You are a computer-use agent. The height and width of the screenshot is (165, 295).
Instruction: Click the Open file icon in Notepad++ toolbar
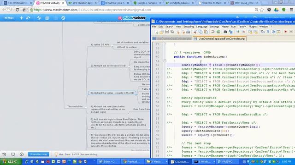(x=162, y=32)
